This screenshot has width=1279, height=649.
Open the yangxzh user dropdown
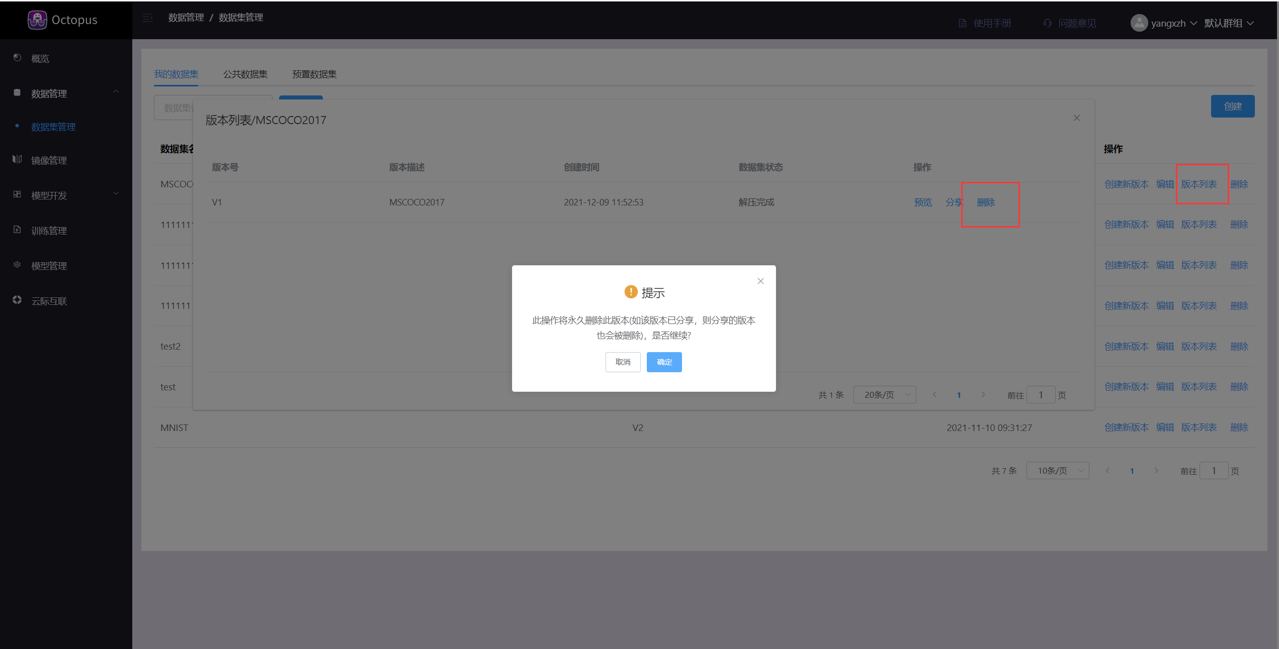[1174, 23]
